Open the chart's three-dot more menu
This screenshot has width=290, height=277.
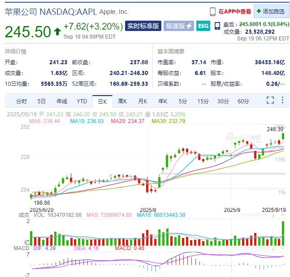click(x=282, y=100)
